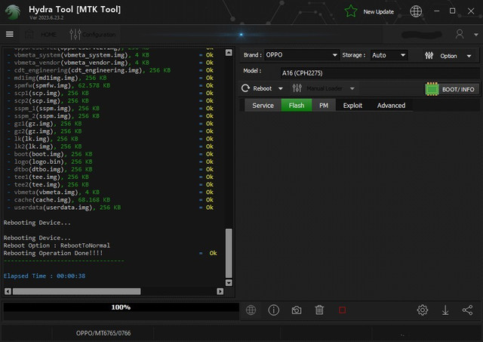Click the download arrow icon
The width and height of the screenshot is (483, 342).
click(x=445, y=310)
